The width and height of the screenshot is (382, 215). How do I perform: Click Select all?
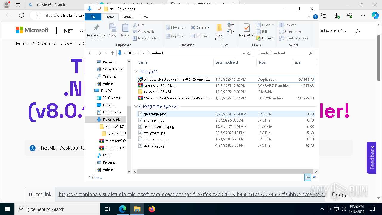(289, 25)
